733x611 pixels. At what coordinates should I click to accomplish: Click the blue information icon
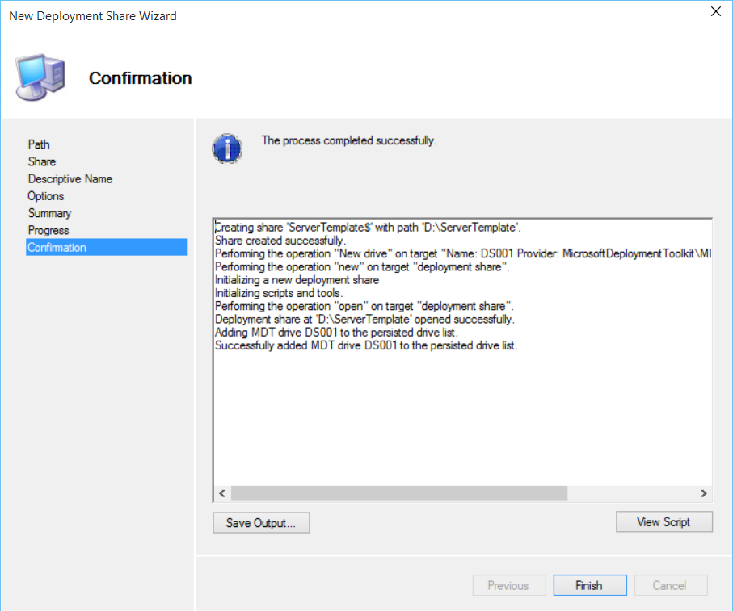coord(227,149)
